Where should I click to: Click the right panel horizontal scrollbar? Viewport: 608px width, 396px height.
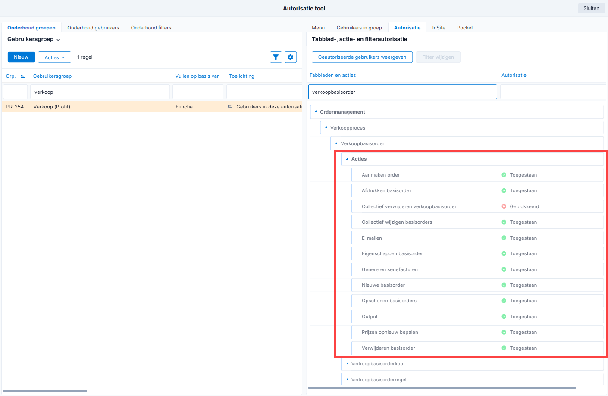click(442, 388)
